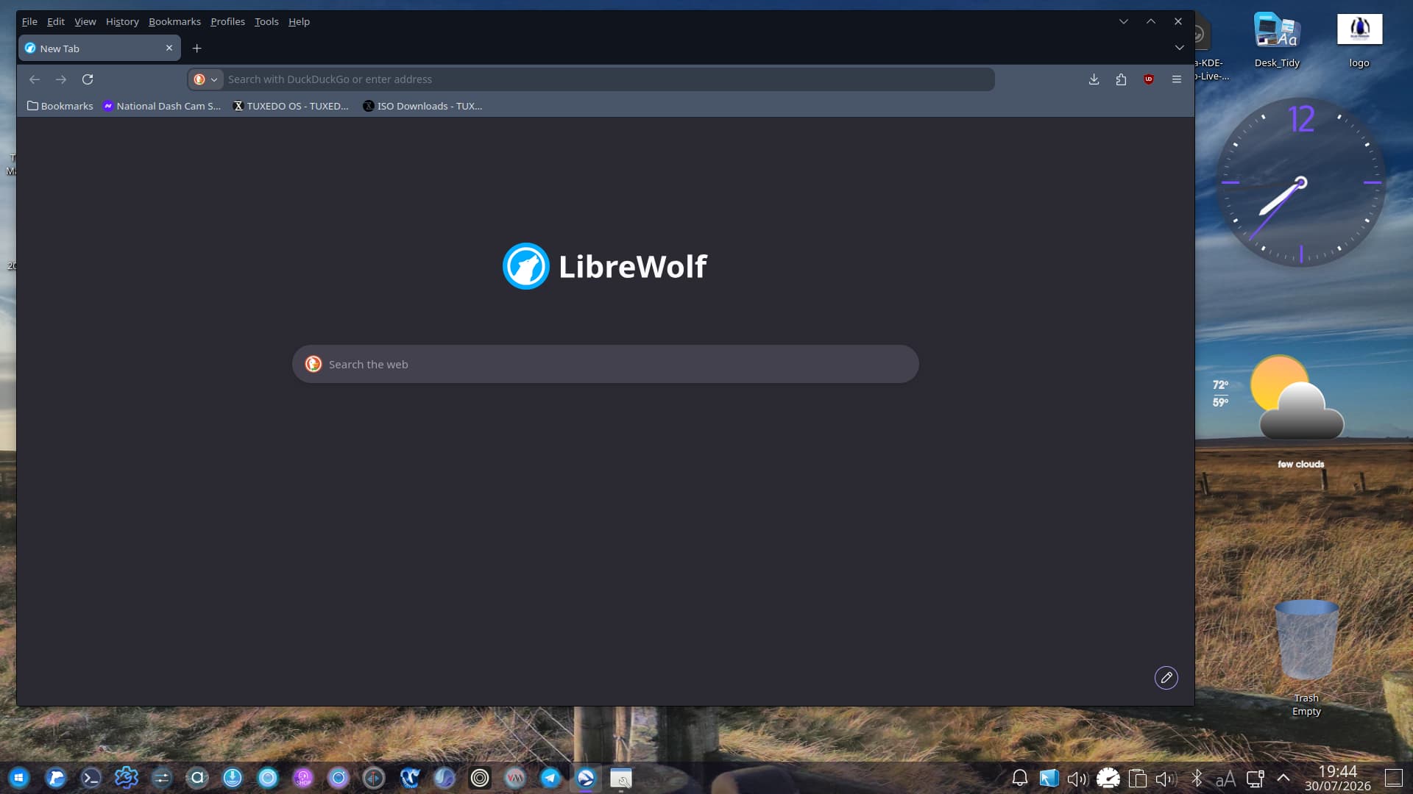The height and width of the screenshot is (794, 1413).
Task: Open the ISO Downloads bookmark
Action: 422,106
